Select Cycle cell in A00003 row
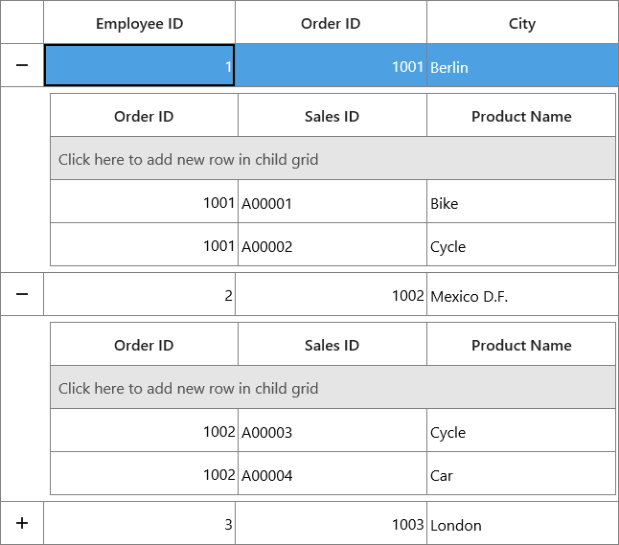Image resolution: width=619 pixels, height=545 pixels. tap(521, 430)
